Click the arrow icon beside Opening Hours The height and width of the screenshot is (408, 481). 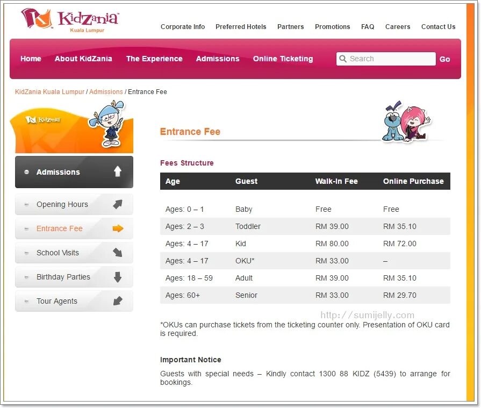118,204
